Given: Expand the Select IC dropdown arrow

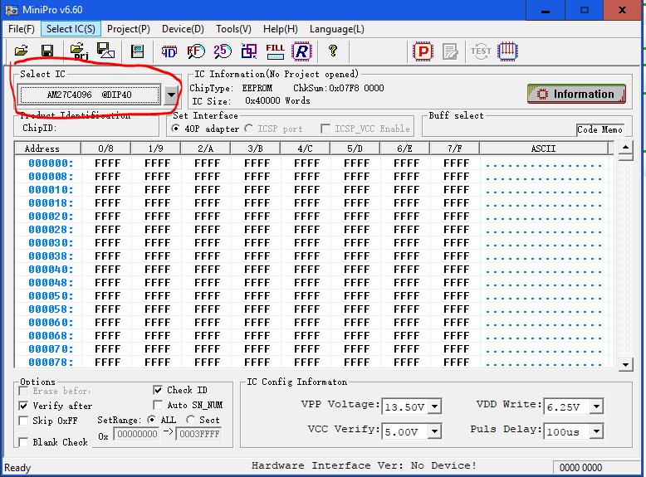Looking at the screenshot, I should (x=171, y=95).
